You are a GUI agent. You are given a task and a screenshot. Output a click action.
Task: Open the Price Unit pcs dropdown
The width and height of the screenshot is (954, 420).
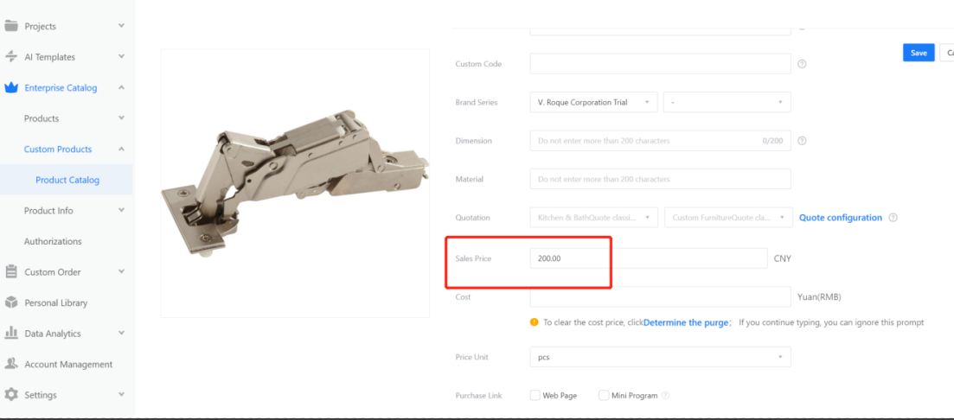click(660, 356)
